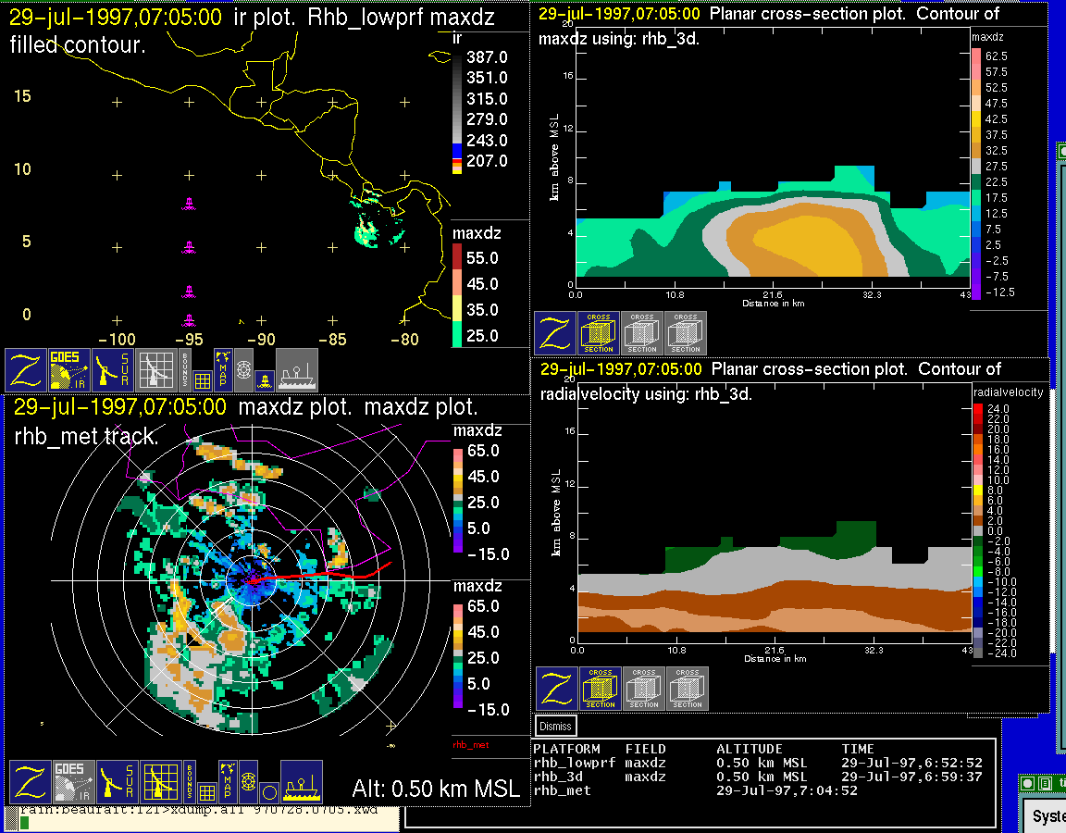Click active yellow Cross Section icon under maxdz contour
This screenshot has width=1066, height=833.
(x=599, y=333)
